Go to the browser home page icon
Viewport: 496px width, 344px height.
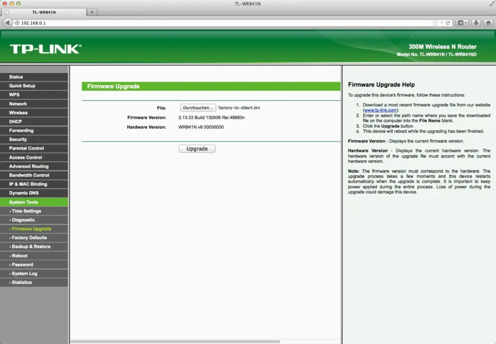tap(488, 23)
